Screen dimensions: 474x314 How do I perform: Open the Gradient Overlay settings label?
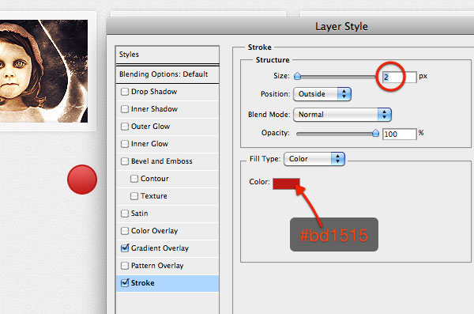[x=160, y=248]
